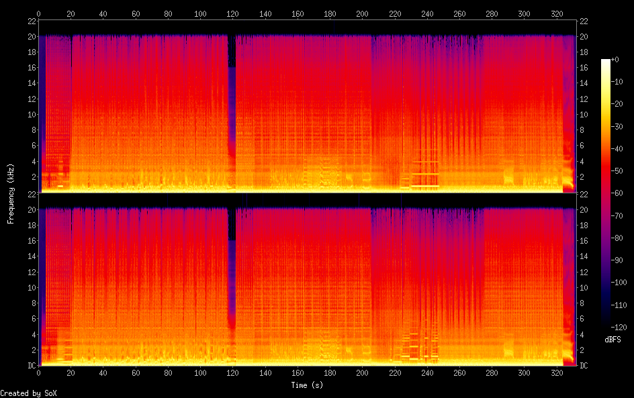Click lower channel's left-axis "4" kHz label
634x398 pixels.
click(34, 334)
